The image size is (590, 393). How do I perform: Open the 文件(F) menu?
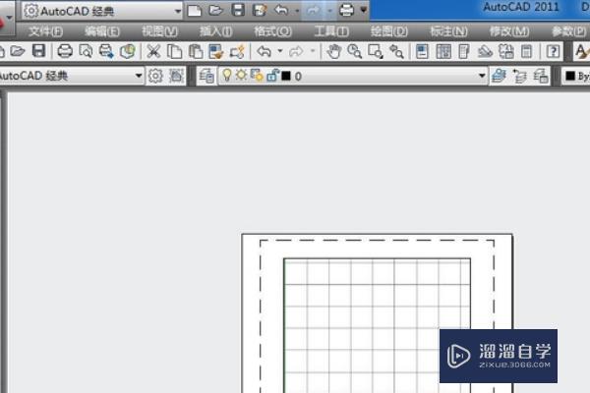click(45, 31)
